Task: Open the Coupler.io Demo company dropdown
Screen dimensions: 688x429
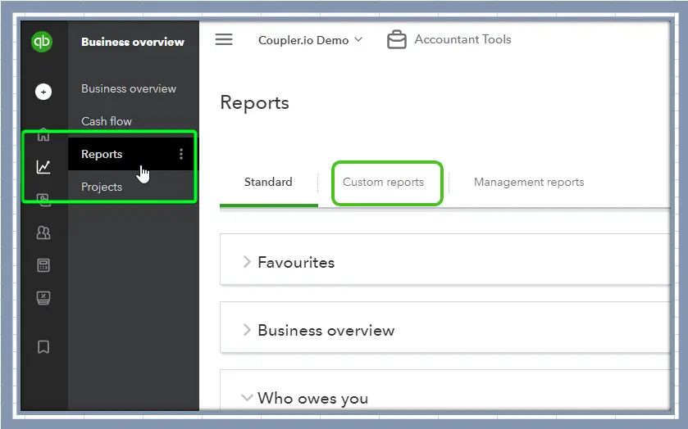Action: (310, 40)
